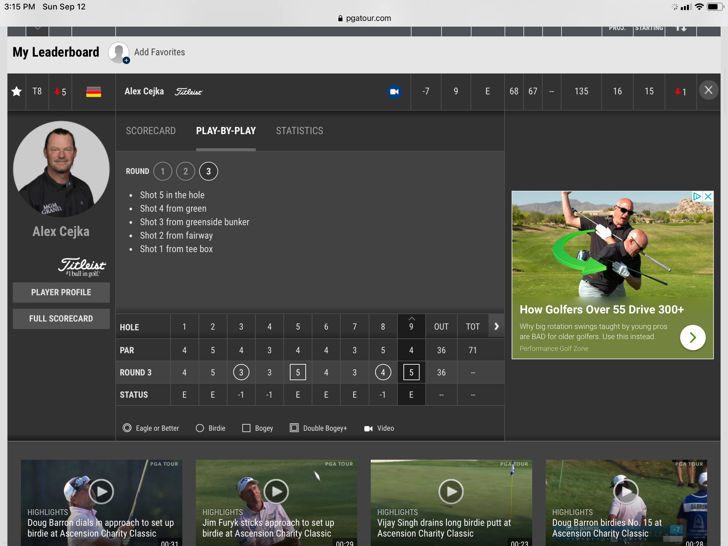Select the "Shot 1 from tee box" entry

[177, 249]
